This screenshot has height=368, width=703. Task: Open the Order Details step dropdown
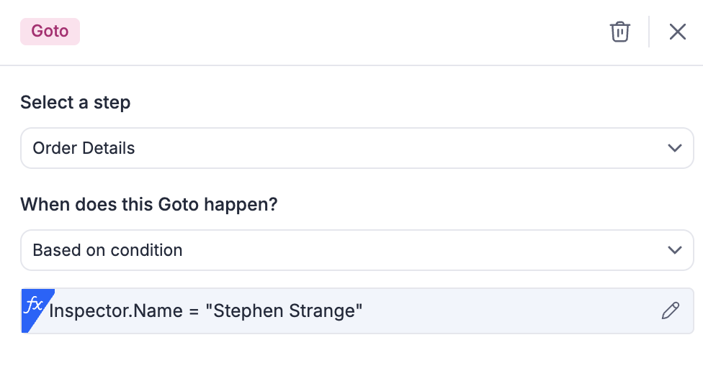pyautogui.click(x=357, y=148)
